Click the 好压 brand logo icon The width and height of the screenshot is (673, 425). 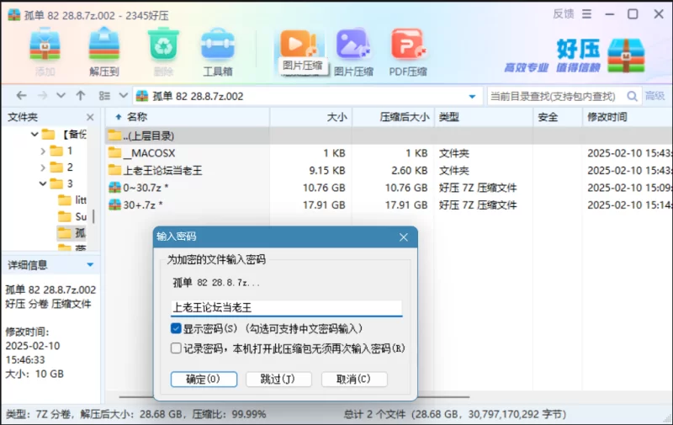pyautogui.click(x=626, y=56)
